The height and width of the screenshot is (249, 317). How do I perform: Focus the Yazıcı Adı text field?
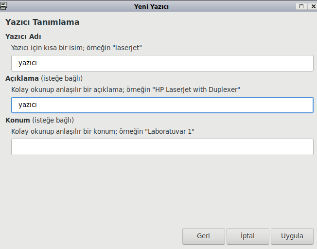click(x=162, y=63)
